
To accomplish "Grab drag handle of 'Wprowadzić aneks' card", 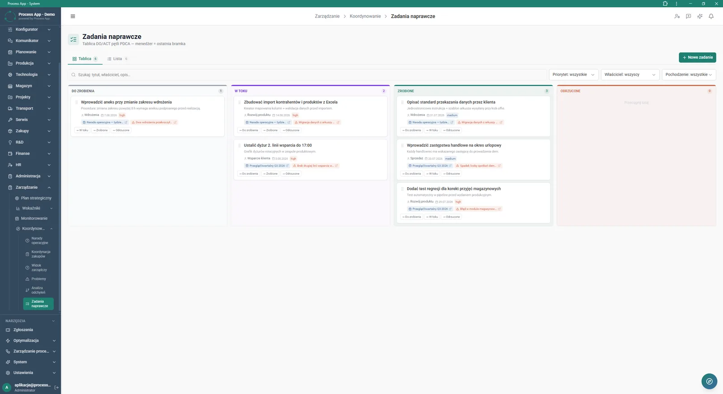I will (x=76, y=102).
